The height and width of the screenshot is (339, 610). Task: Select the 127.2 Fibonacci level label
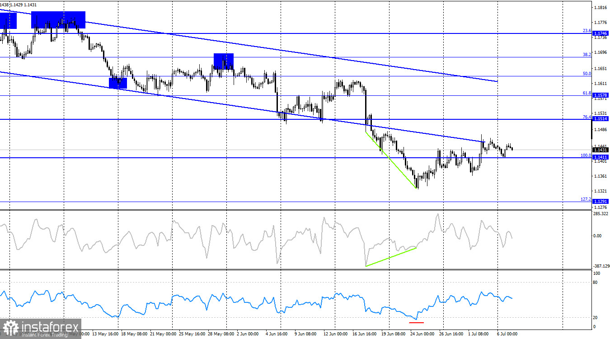586,199
